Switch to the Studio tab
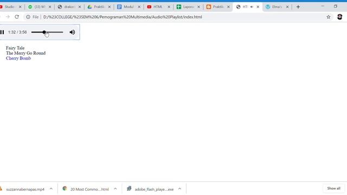The image size is (347, 195). pyautogui.click(x=9, y=7)
